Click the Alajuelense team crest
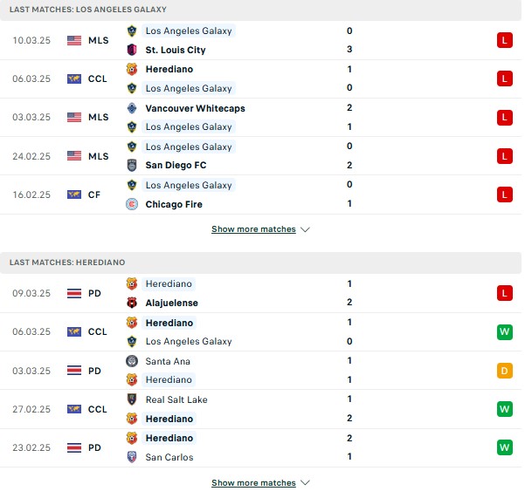The height and width of the screenshot is (498, 525). pos(132,303)
